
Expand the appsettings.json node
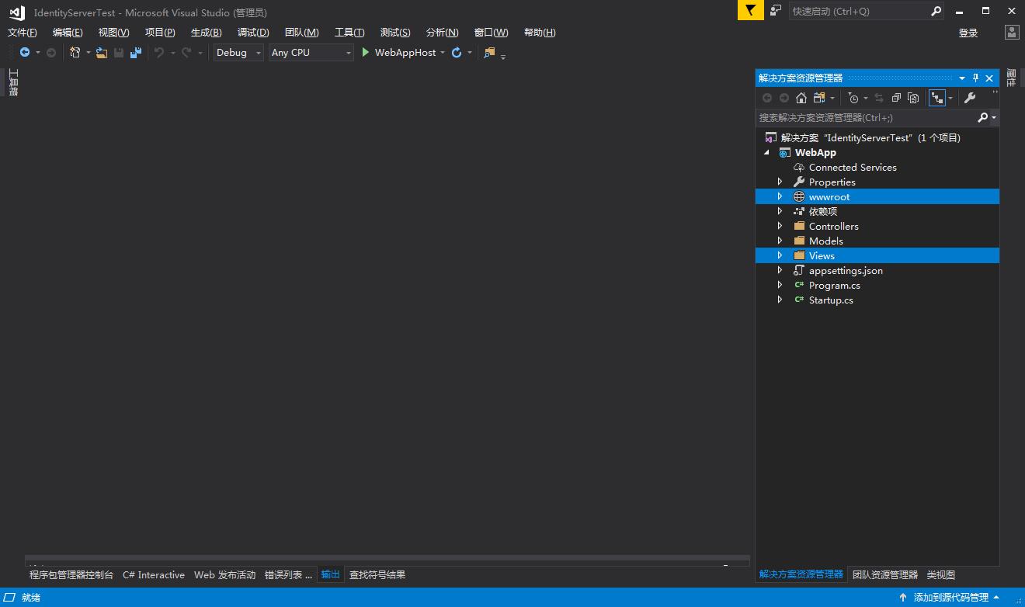coord(780,271)
